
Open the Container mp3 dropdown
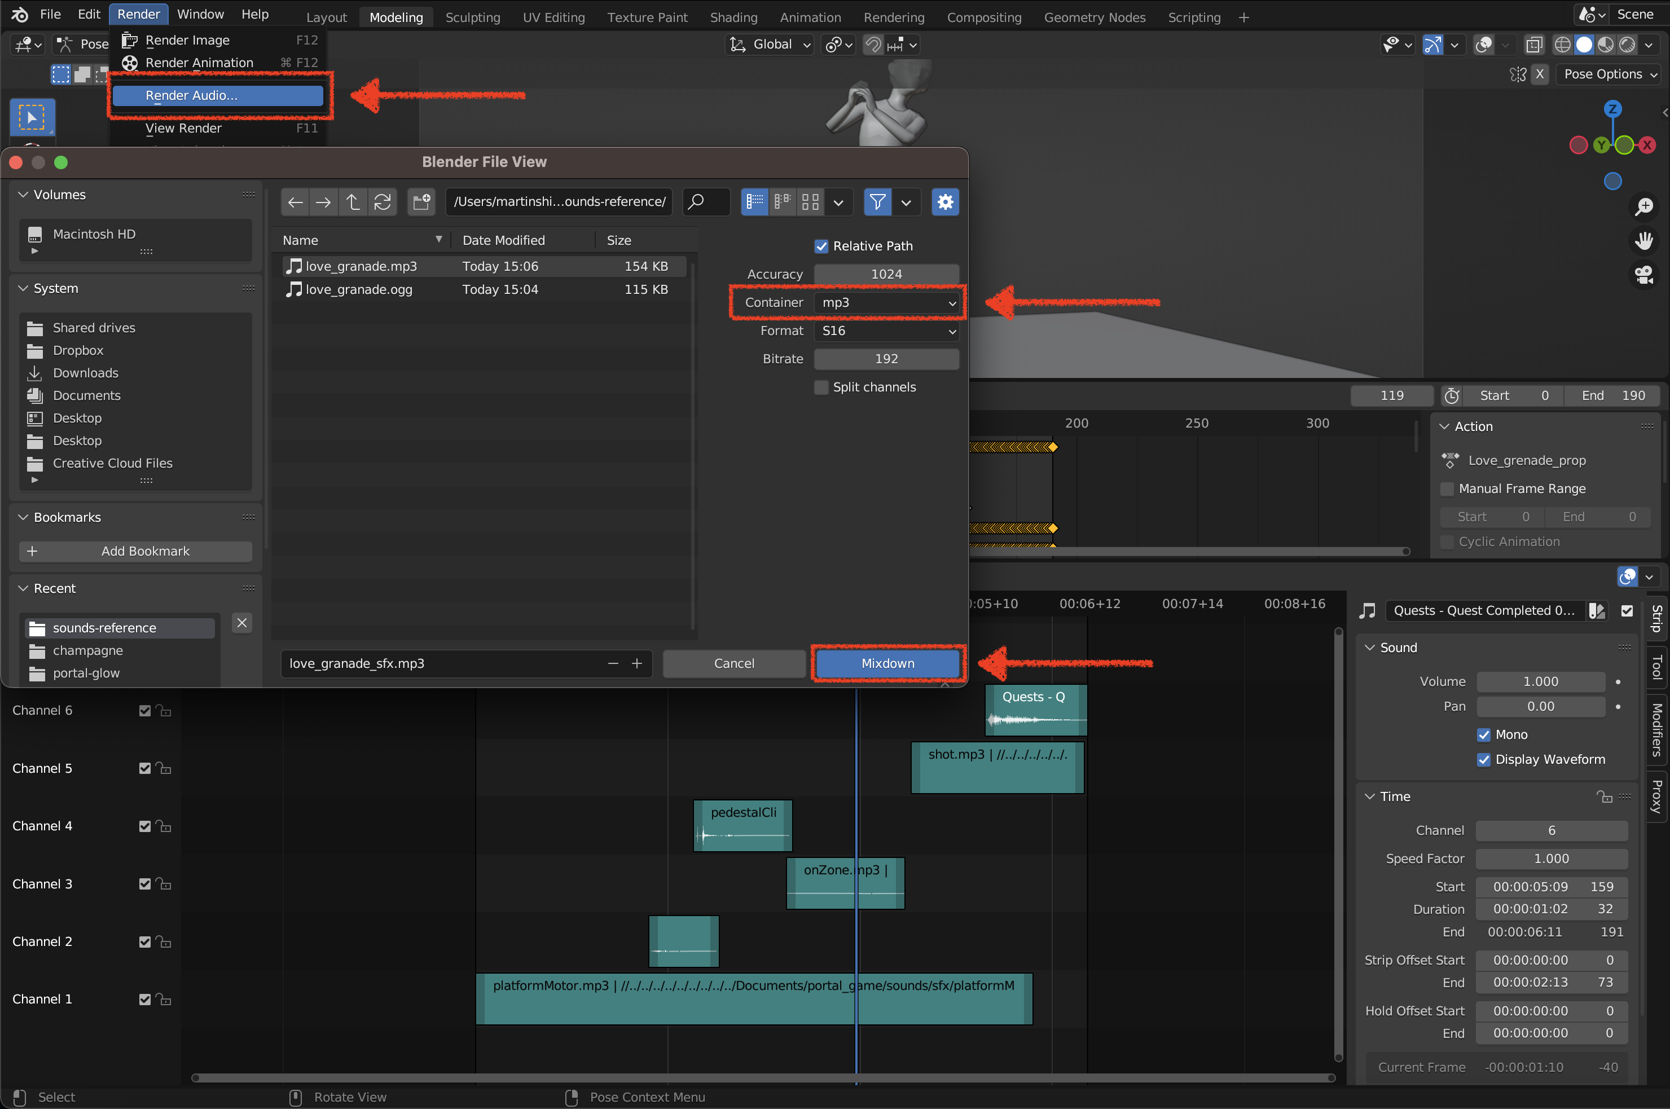coord(887,303)
